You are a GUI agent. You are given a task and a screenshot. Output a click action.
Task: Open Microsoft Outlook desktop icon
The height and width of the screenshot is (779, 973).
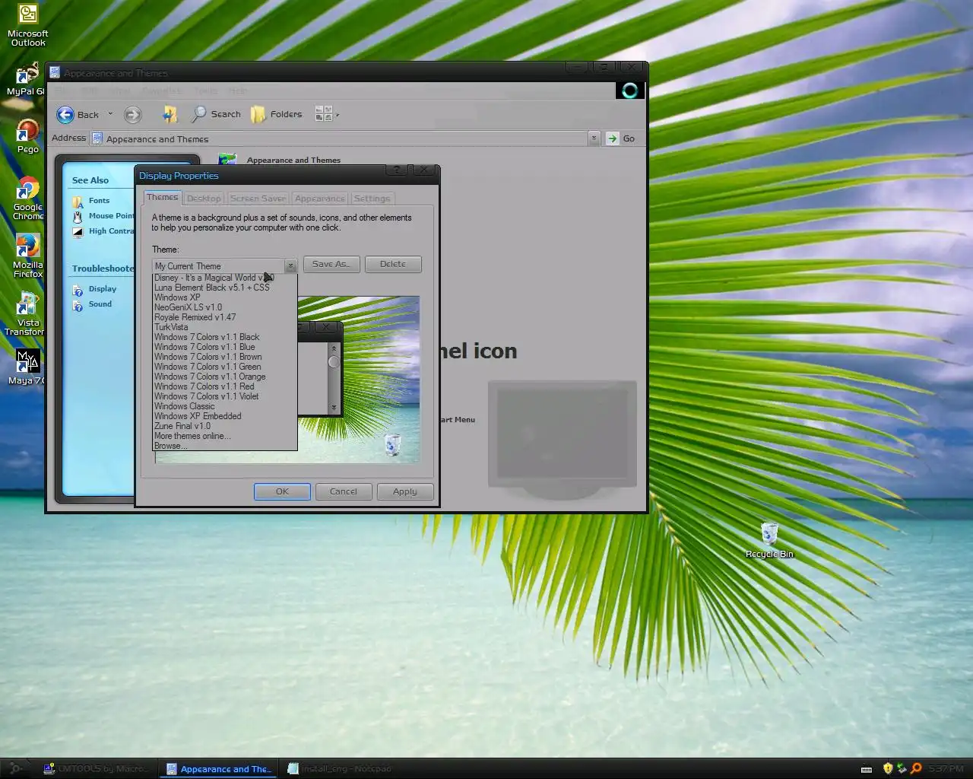click(x=27, y=25)
